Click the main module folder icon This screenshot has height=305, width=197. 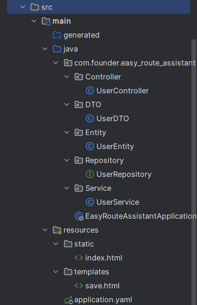point(46,21)
